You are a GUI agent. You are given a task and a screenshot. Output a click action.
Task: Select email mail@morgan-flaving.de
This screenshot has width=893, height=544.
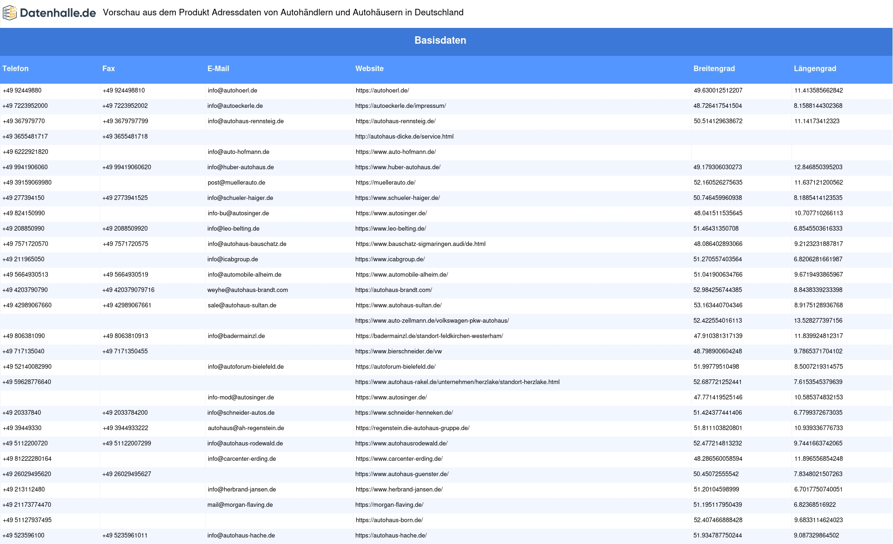pos(240,505)
